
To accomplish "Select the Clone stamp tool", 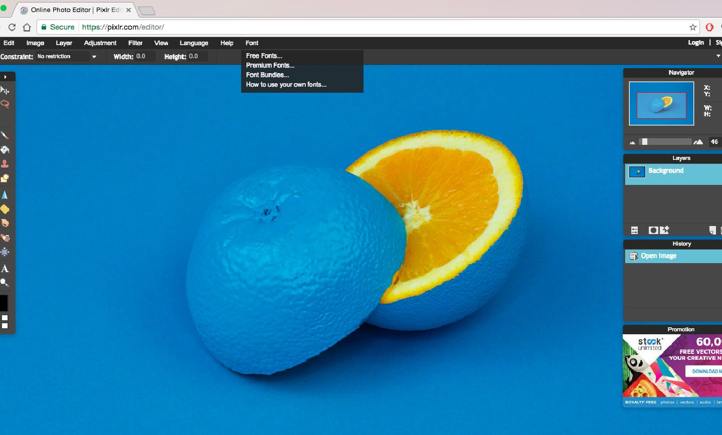I will pyautogui.click(x=5, y=164).
